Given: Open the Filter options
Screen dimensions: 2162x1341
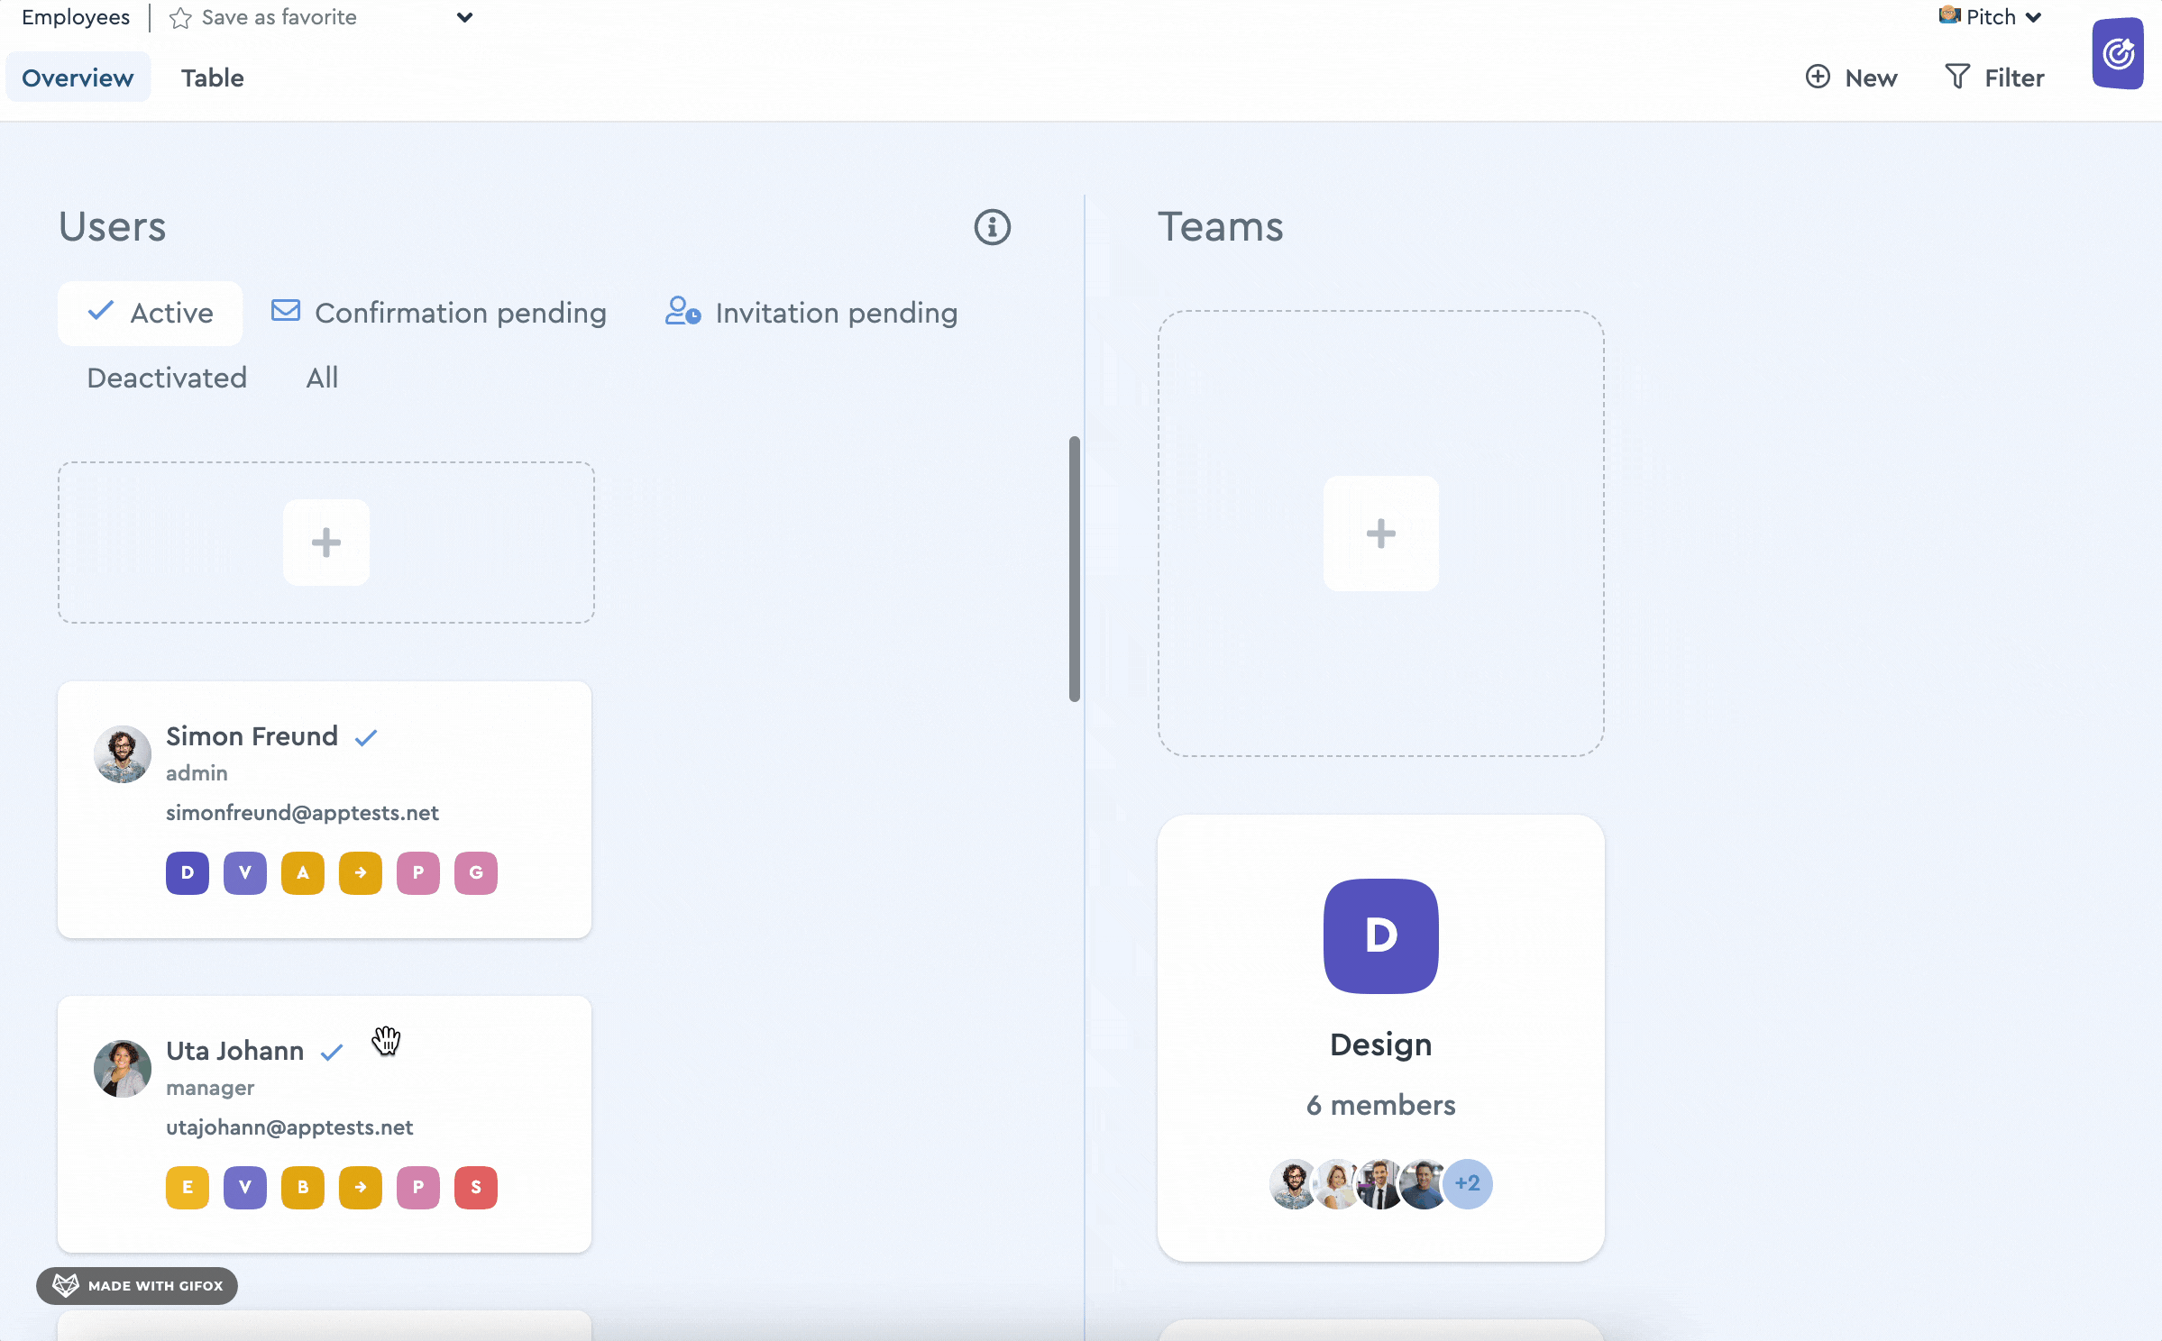Looking at the screenshot, I should 1994,78.
